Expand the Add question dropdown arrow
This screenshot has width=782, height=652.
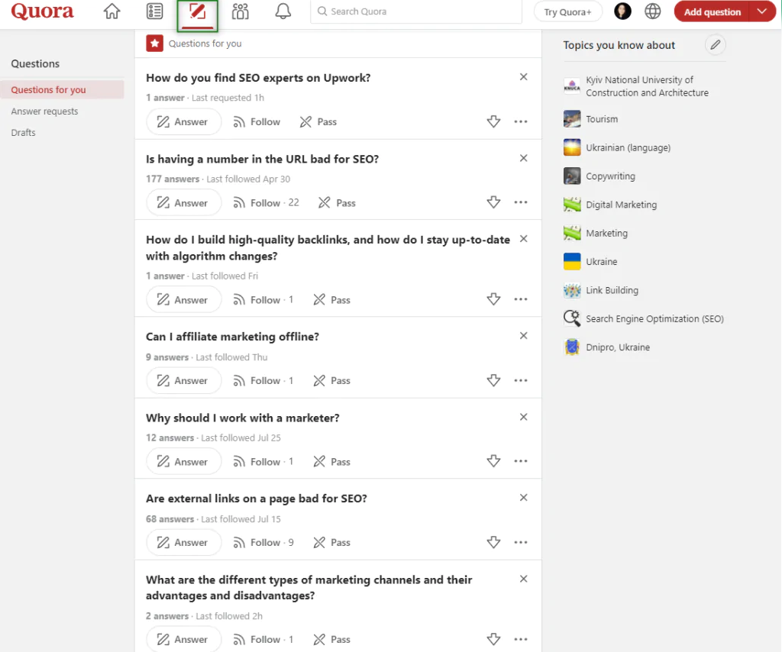coord(761,11)
